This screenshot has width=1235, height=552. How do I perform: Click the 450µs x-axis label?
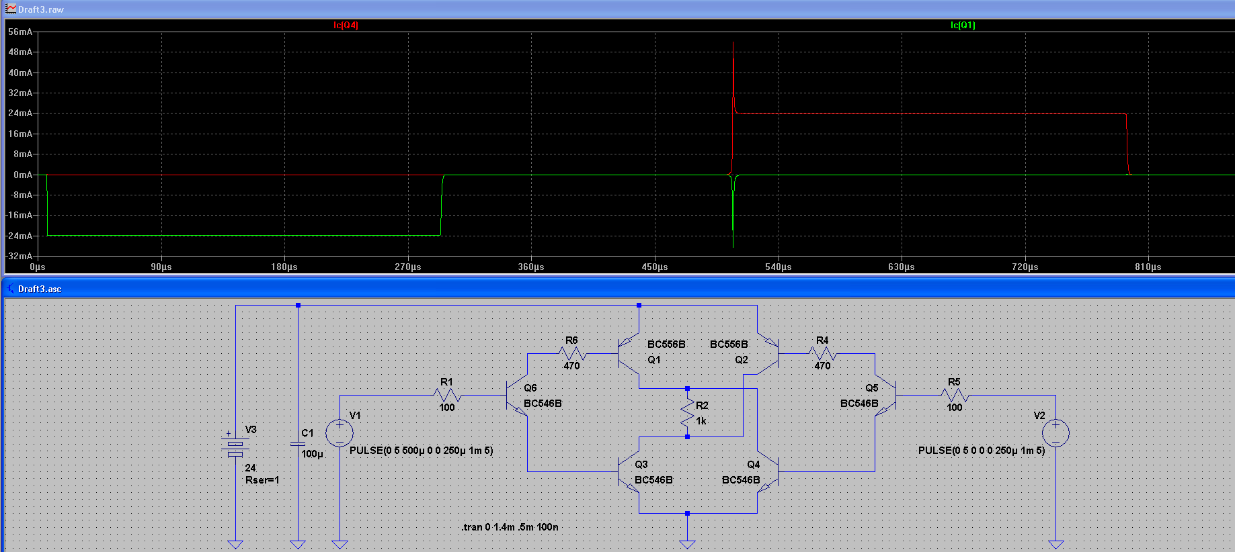tap(655, 267)
